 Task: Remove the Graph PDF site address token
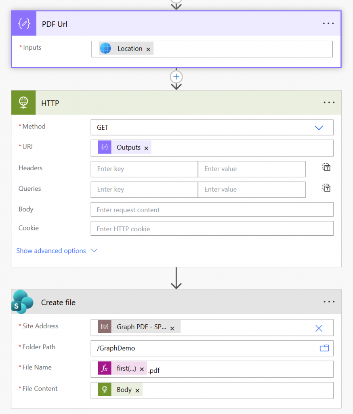coord(172,328)
